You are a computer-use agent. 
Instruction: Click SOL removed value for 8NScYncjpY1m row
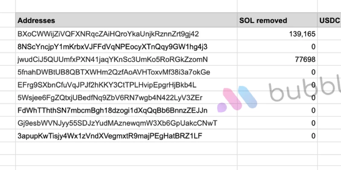pyautogui.click(x=277, y=46)
